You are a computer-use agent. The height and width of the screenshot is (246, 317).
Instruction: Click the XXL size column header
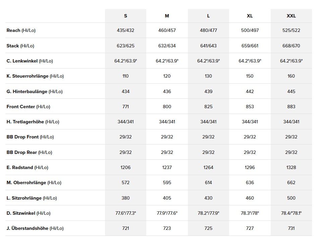tap(291, 16)
